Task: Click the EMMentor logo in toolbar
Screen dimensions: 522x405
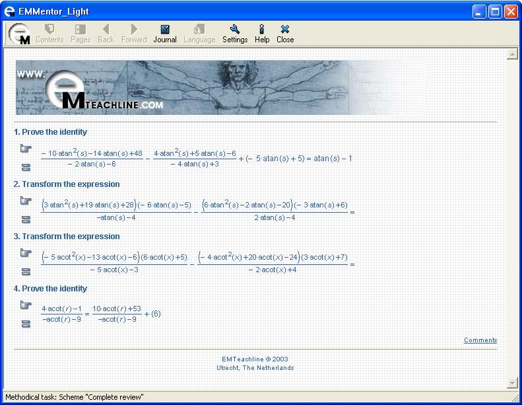Action: 20,34
